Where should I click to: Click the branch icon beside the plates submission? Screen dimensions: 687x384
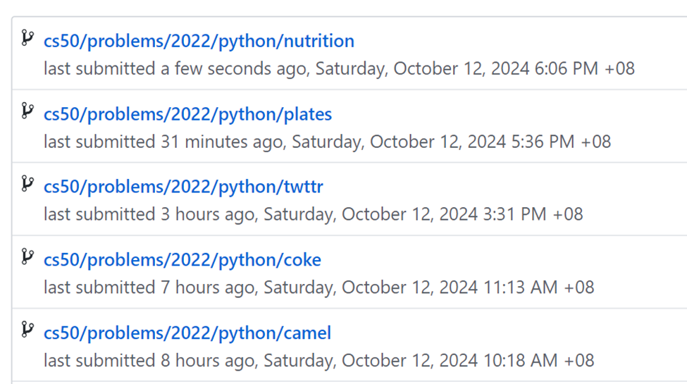[x=27, y=111]
